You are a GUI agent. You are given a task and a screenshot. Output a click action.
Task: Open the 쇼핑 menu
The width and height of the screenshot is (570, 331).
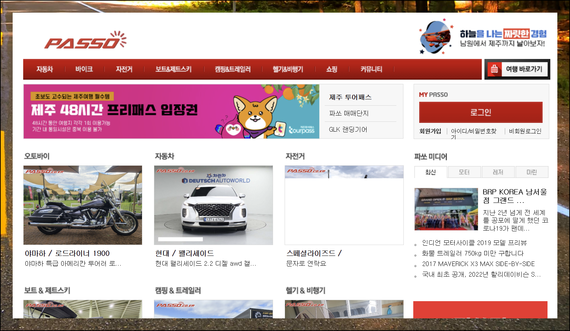[x=332, y=69]
